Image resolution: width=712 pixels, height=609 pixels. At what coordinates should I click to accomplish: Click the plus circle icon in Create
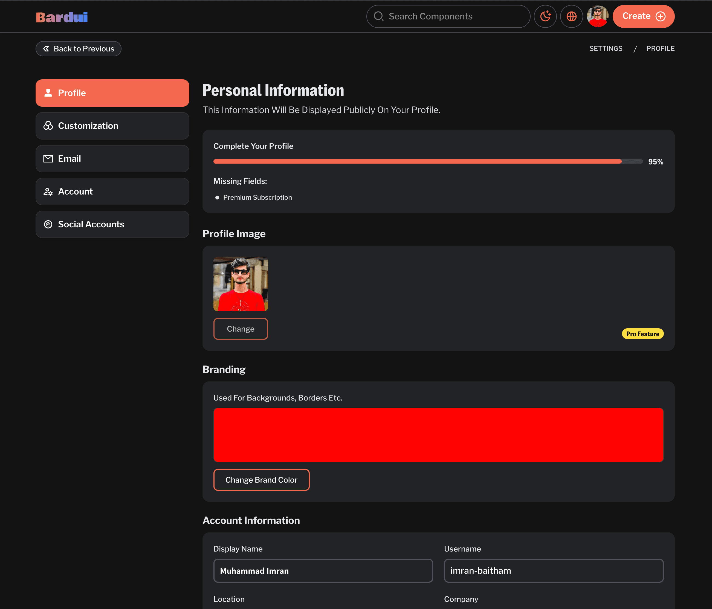(661, 16)
